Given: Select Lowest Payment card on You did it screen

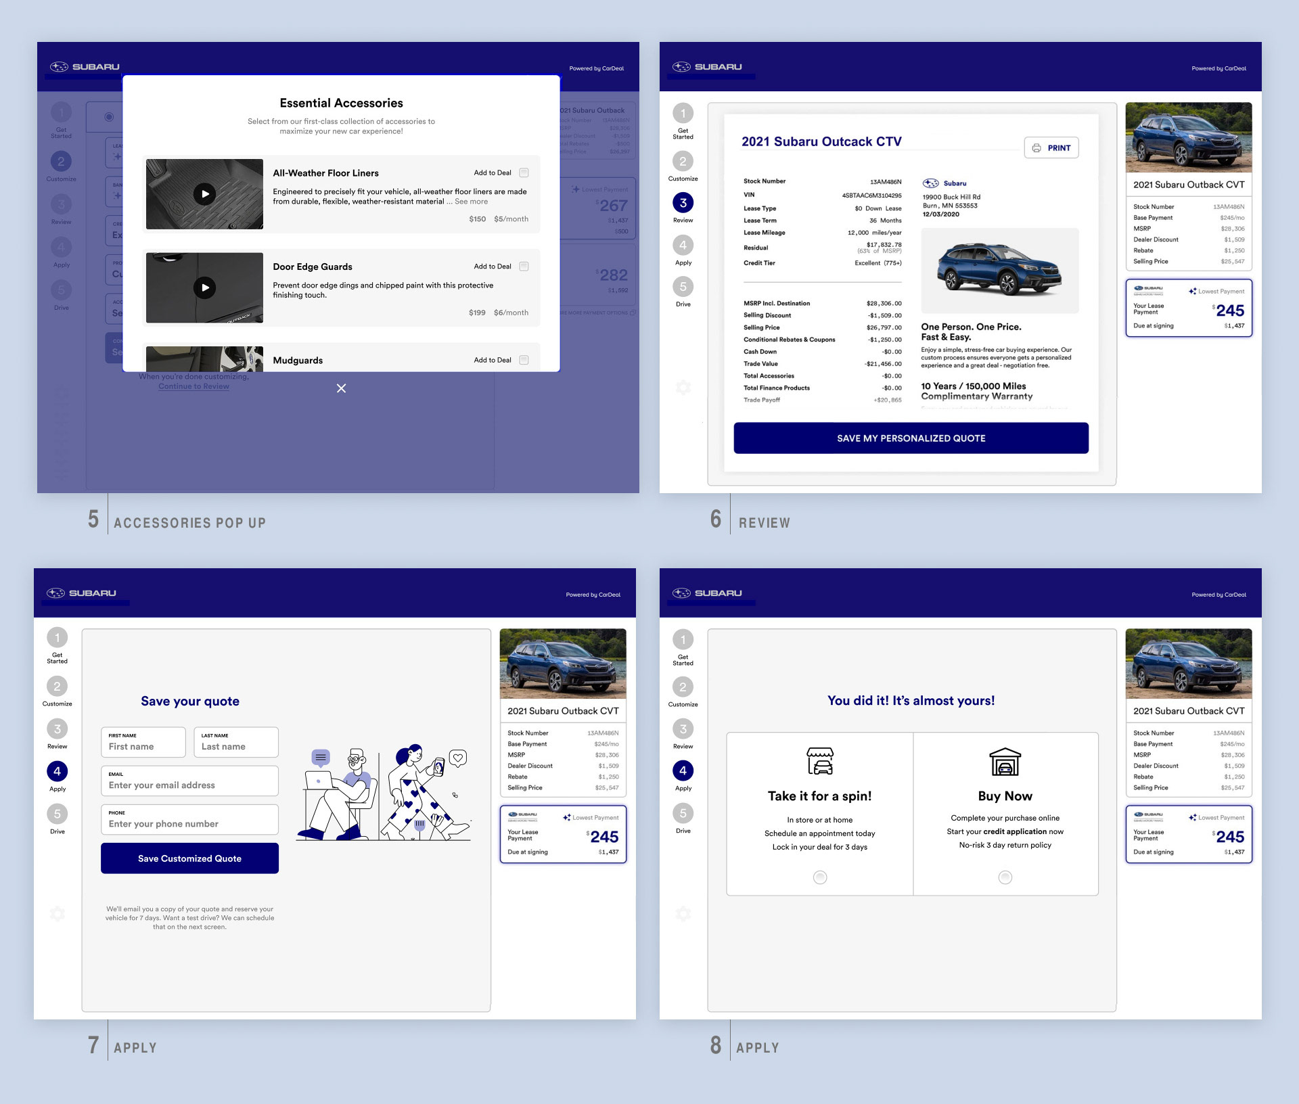Looking at the screenshot, I should pos(1189,834).
